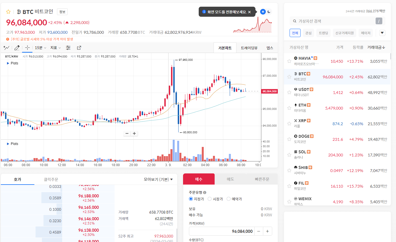Favorite USDT with star icon
This screenshot has height=242, width=396.
coord(289,92)
